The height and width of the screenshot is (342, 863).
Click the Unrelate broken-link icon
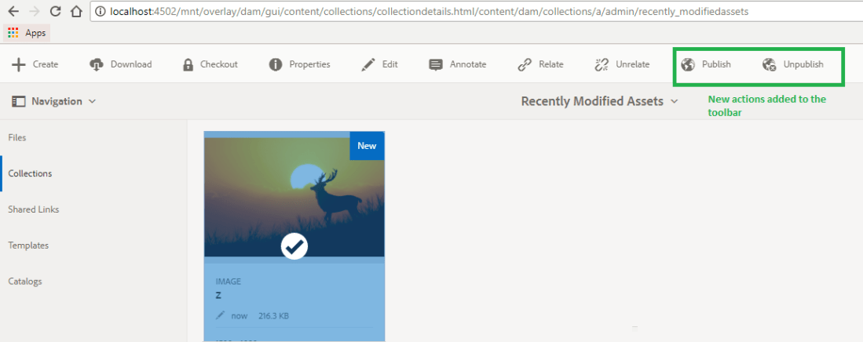pyautogui.click(x=602, y=64)
